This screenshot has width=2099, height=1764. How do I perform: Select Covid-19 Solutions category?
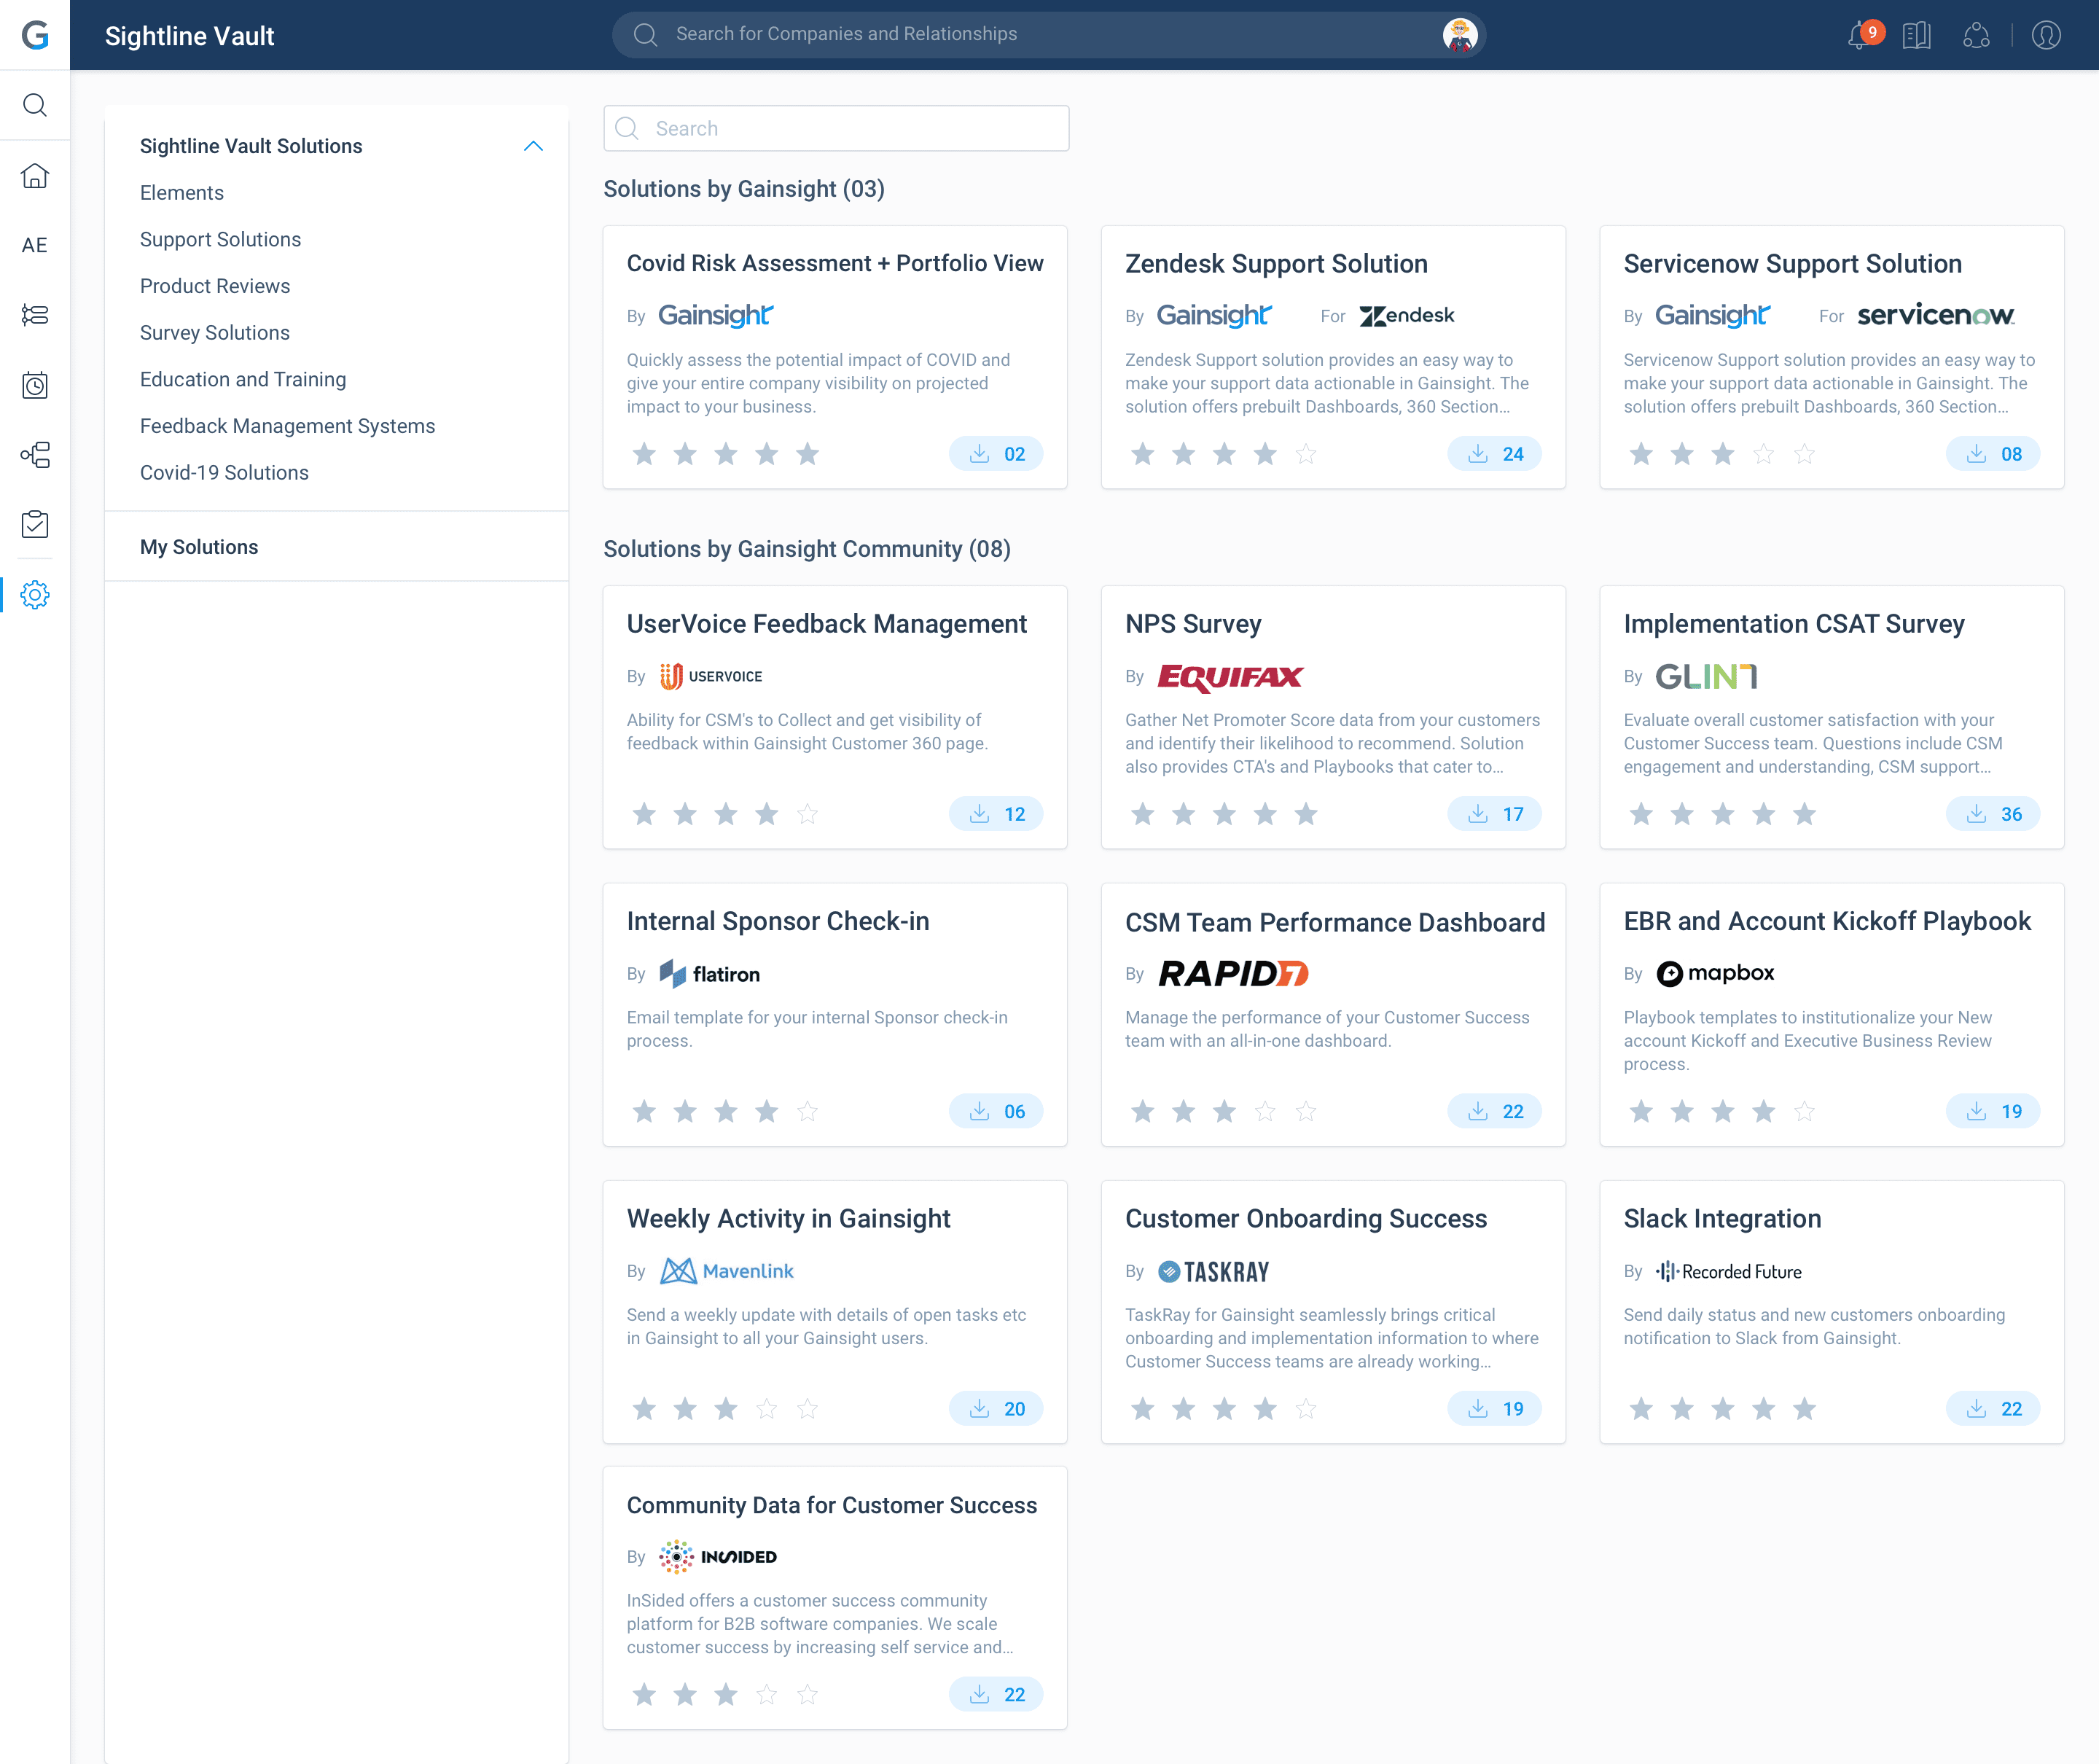coord(224,472)
